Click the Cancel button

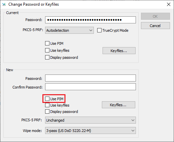click(x=155, y=26)
